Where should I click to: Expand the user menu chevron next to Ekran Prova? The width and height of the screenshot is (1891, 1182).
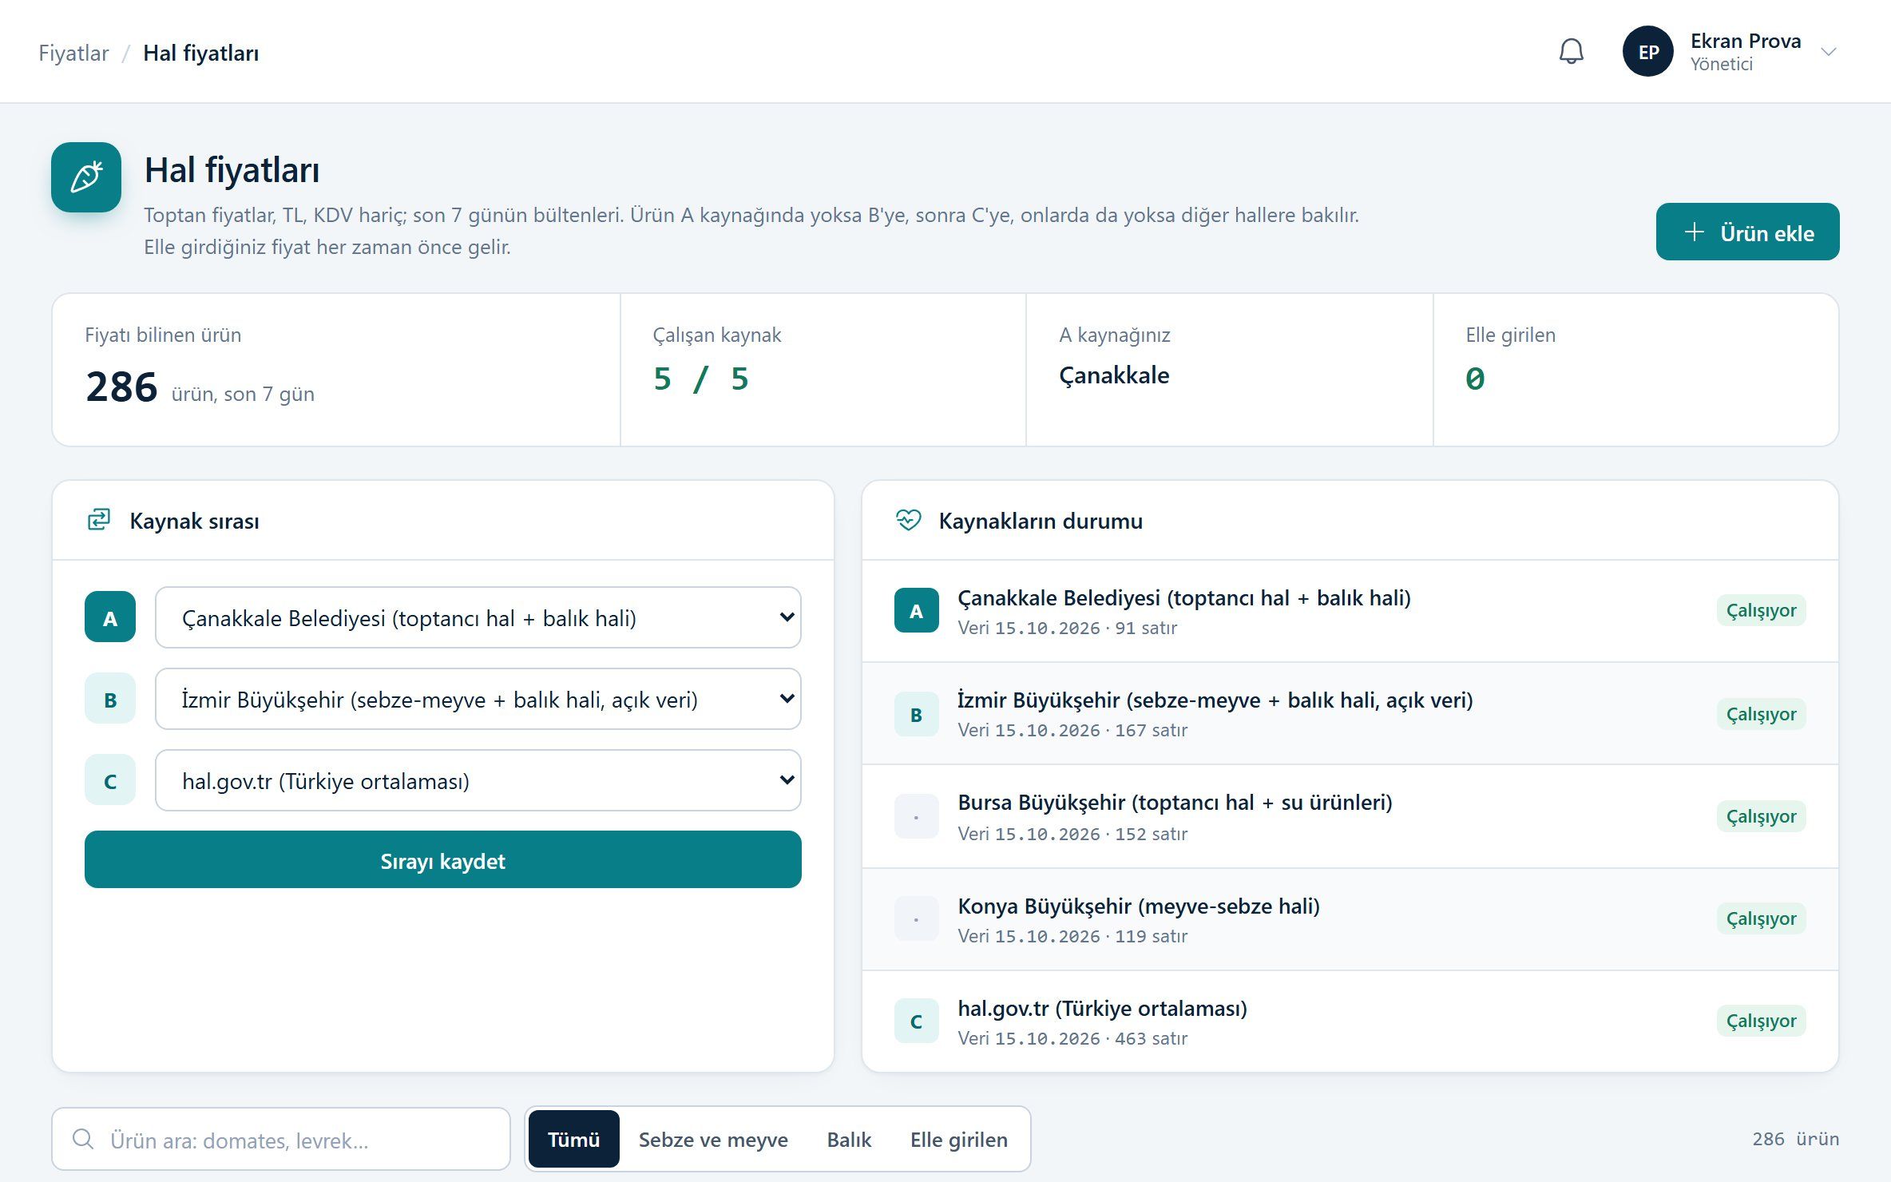click(x=1828, y=52)
